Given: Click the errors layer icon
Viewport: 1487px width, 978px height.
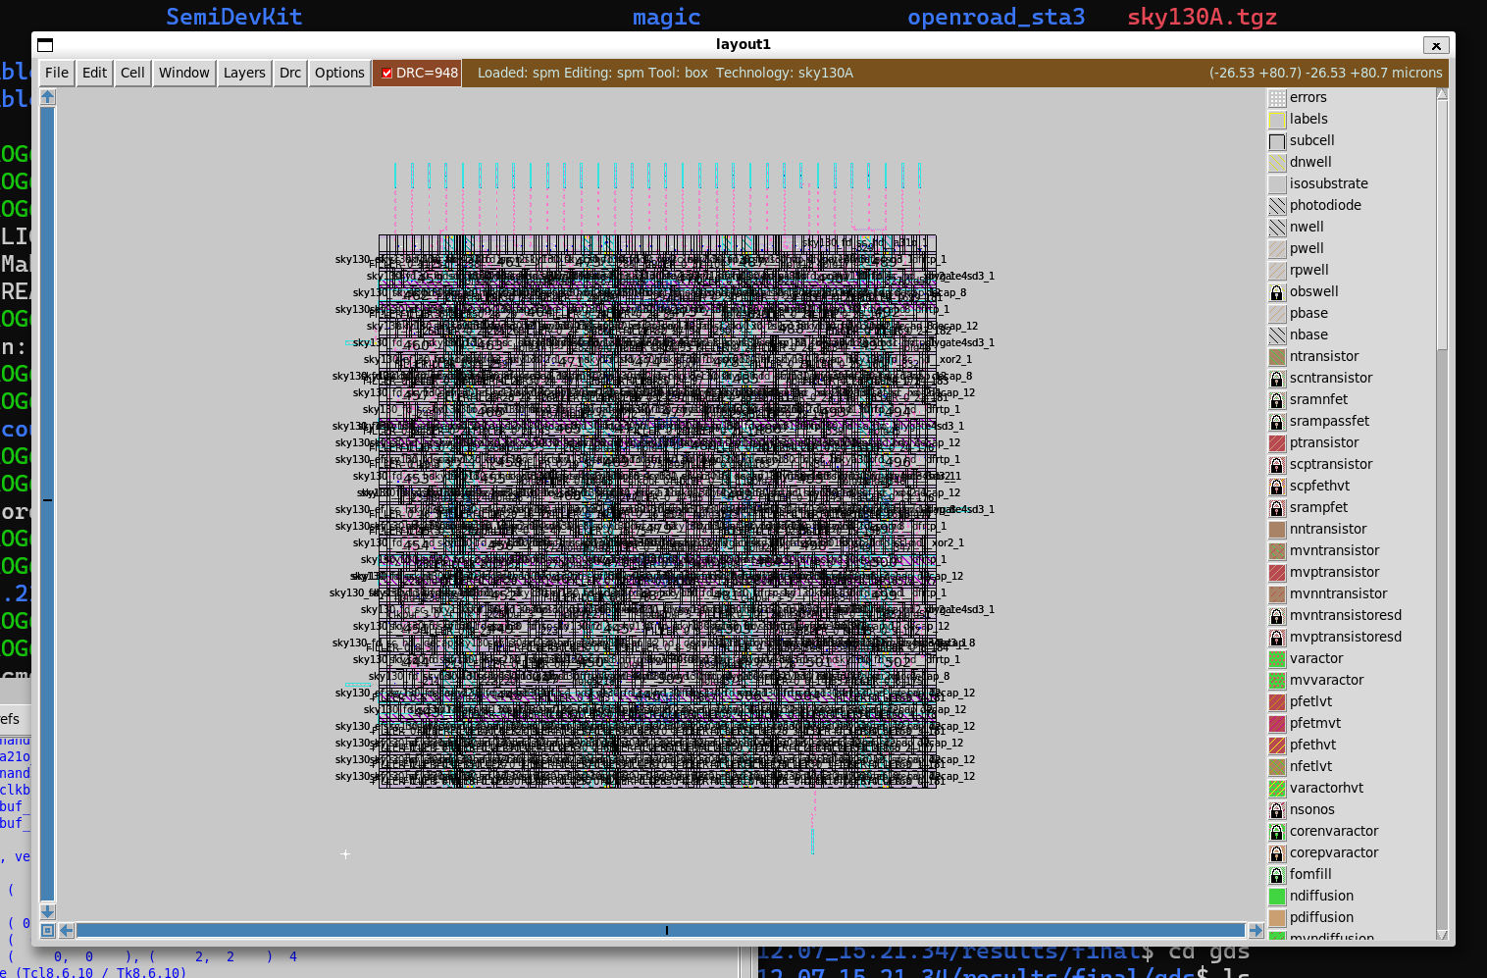Looking at the screenshot, I should (x=1276, y=98).
